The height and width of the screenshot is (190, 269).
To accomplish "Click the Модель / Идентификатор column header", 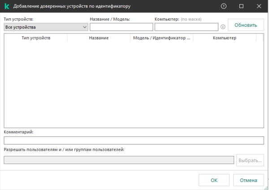I will coord(161,38).
